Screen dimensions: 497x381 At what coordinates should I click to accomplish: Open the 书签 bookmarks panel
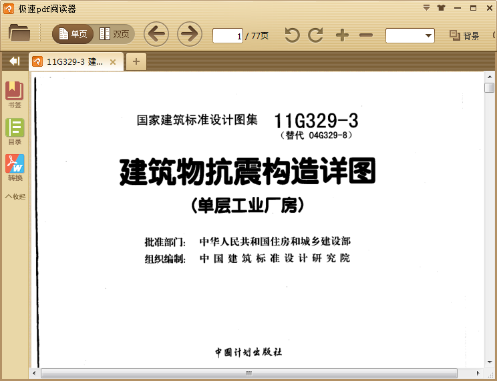[15, 95]
